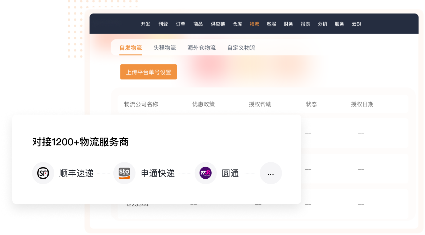Click the 授权日期 column header
Image resolution: width=425 pixels, height=235 pixels.
tap(362, 104)
